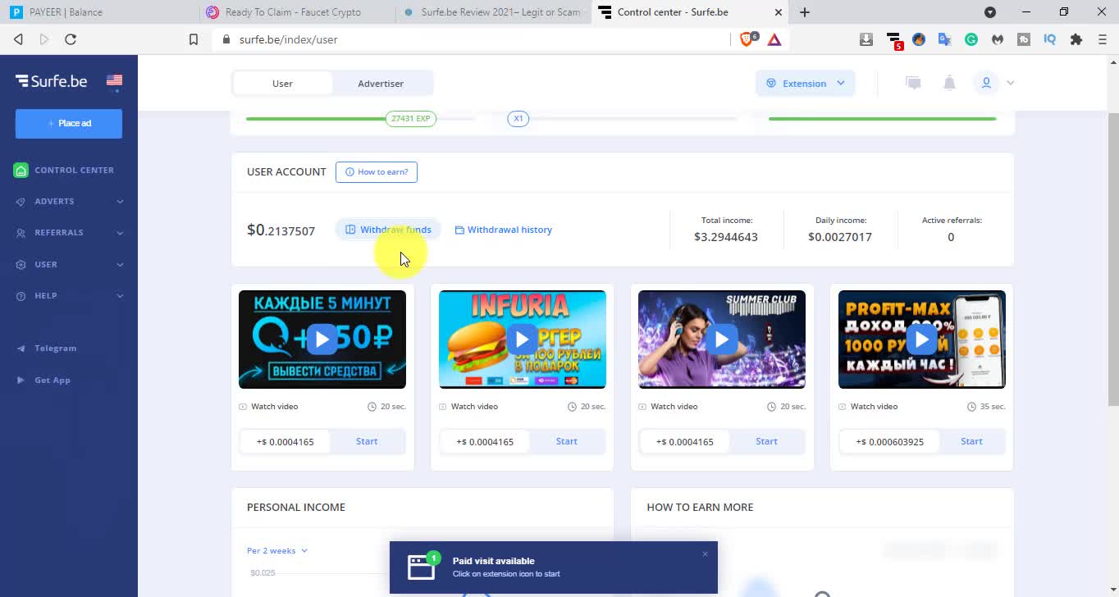The width and height of the screenshot is (1119, 597).
Task: Click the Telegram paper plane icon
Action: (21, 349)
